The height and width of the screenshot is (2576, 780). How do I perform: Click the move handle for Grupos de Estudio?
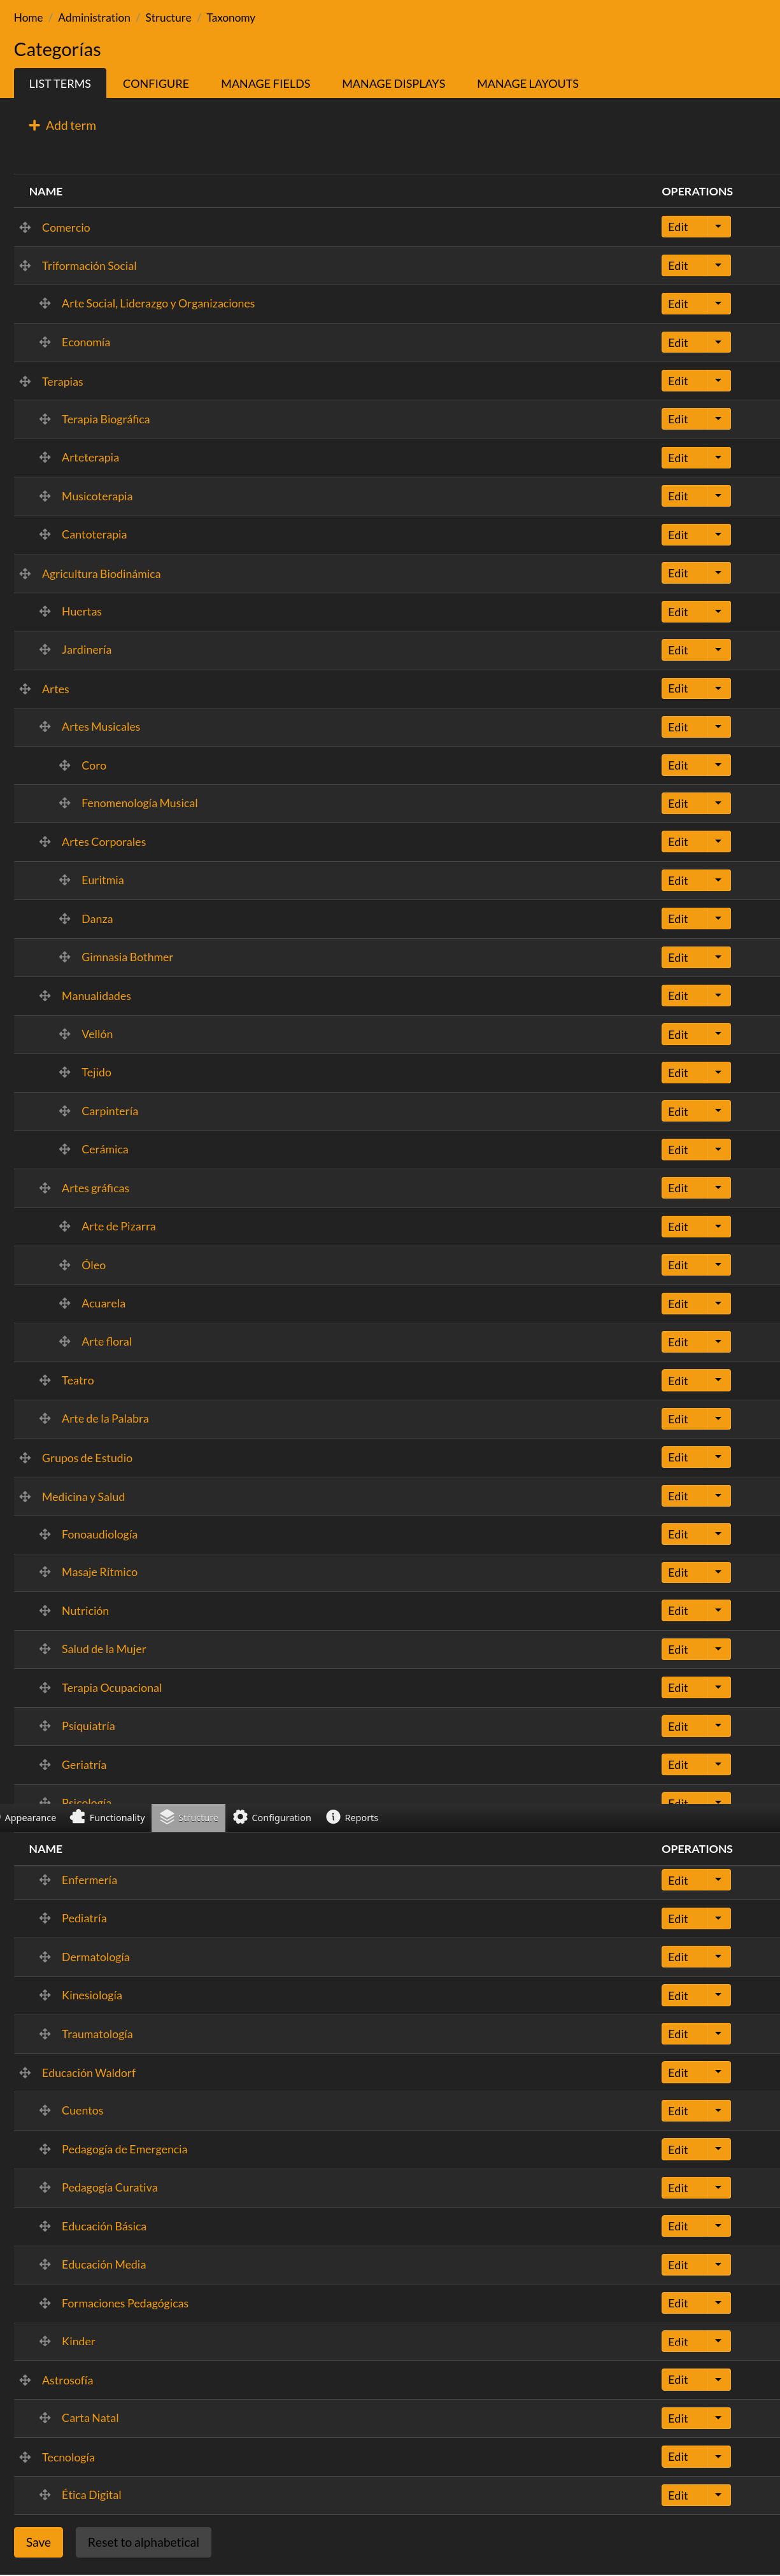pos(25,1458)
